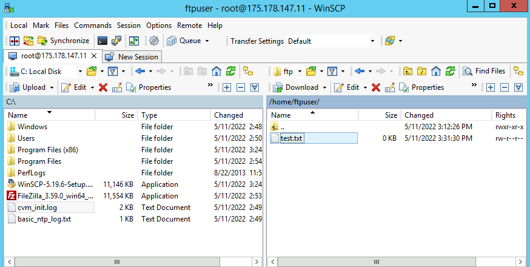530x267 pixels.
Task: Click the remote panel Rename icon
Action: [x=390, y=87]
